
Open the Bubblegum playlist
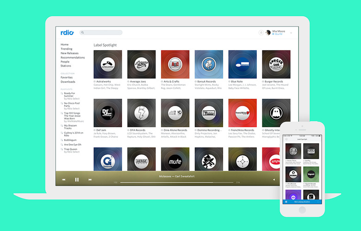point(71,140)
